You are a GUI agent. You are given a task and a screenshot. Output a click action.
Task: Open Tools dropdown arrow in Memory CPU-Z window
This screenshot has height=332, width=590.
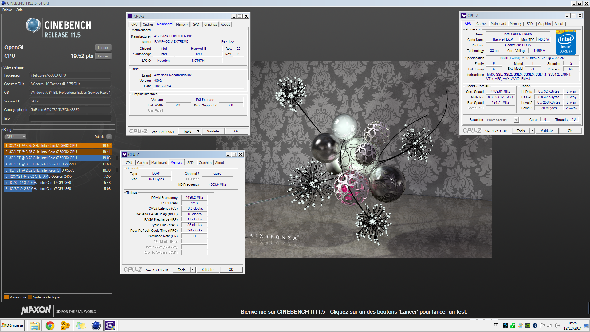[193, 270]
